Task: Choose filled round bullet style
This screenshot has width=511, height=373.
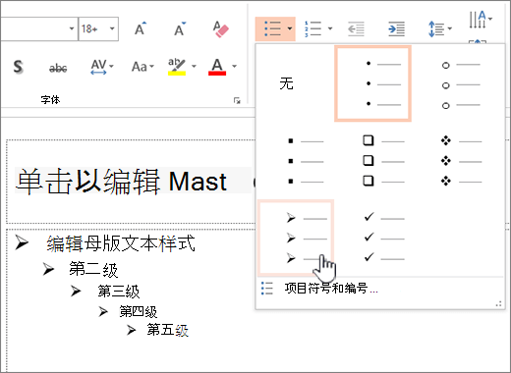Action: click(x=372, y=83)
